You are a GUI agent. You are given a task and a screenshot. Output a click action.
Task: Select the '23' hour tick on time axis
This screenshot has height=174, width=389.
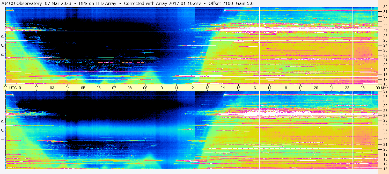(363, 88)
